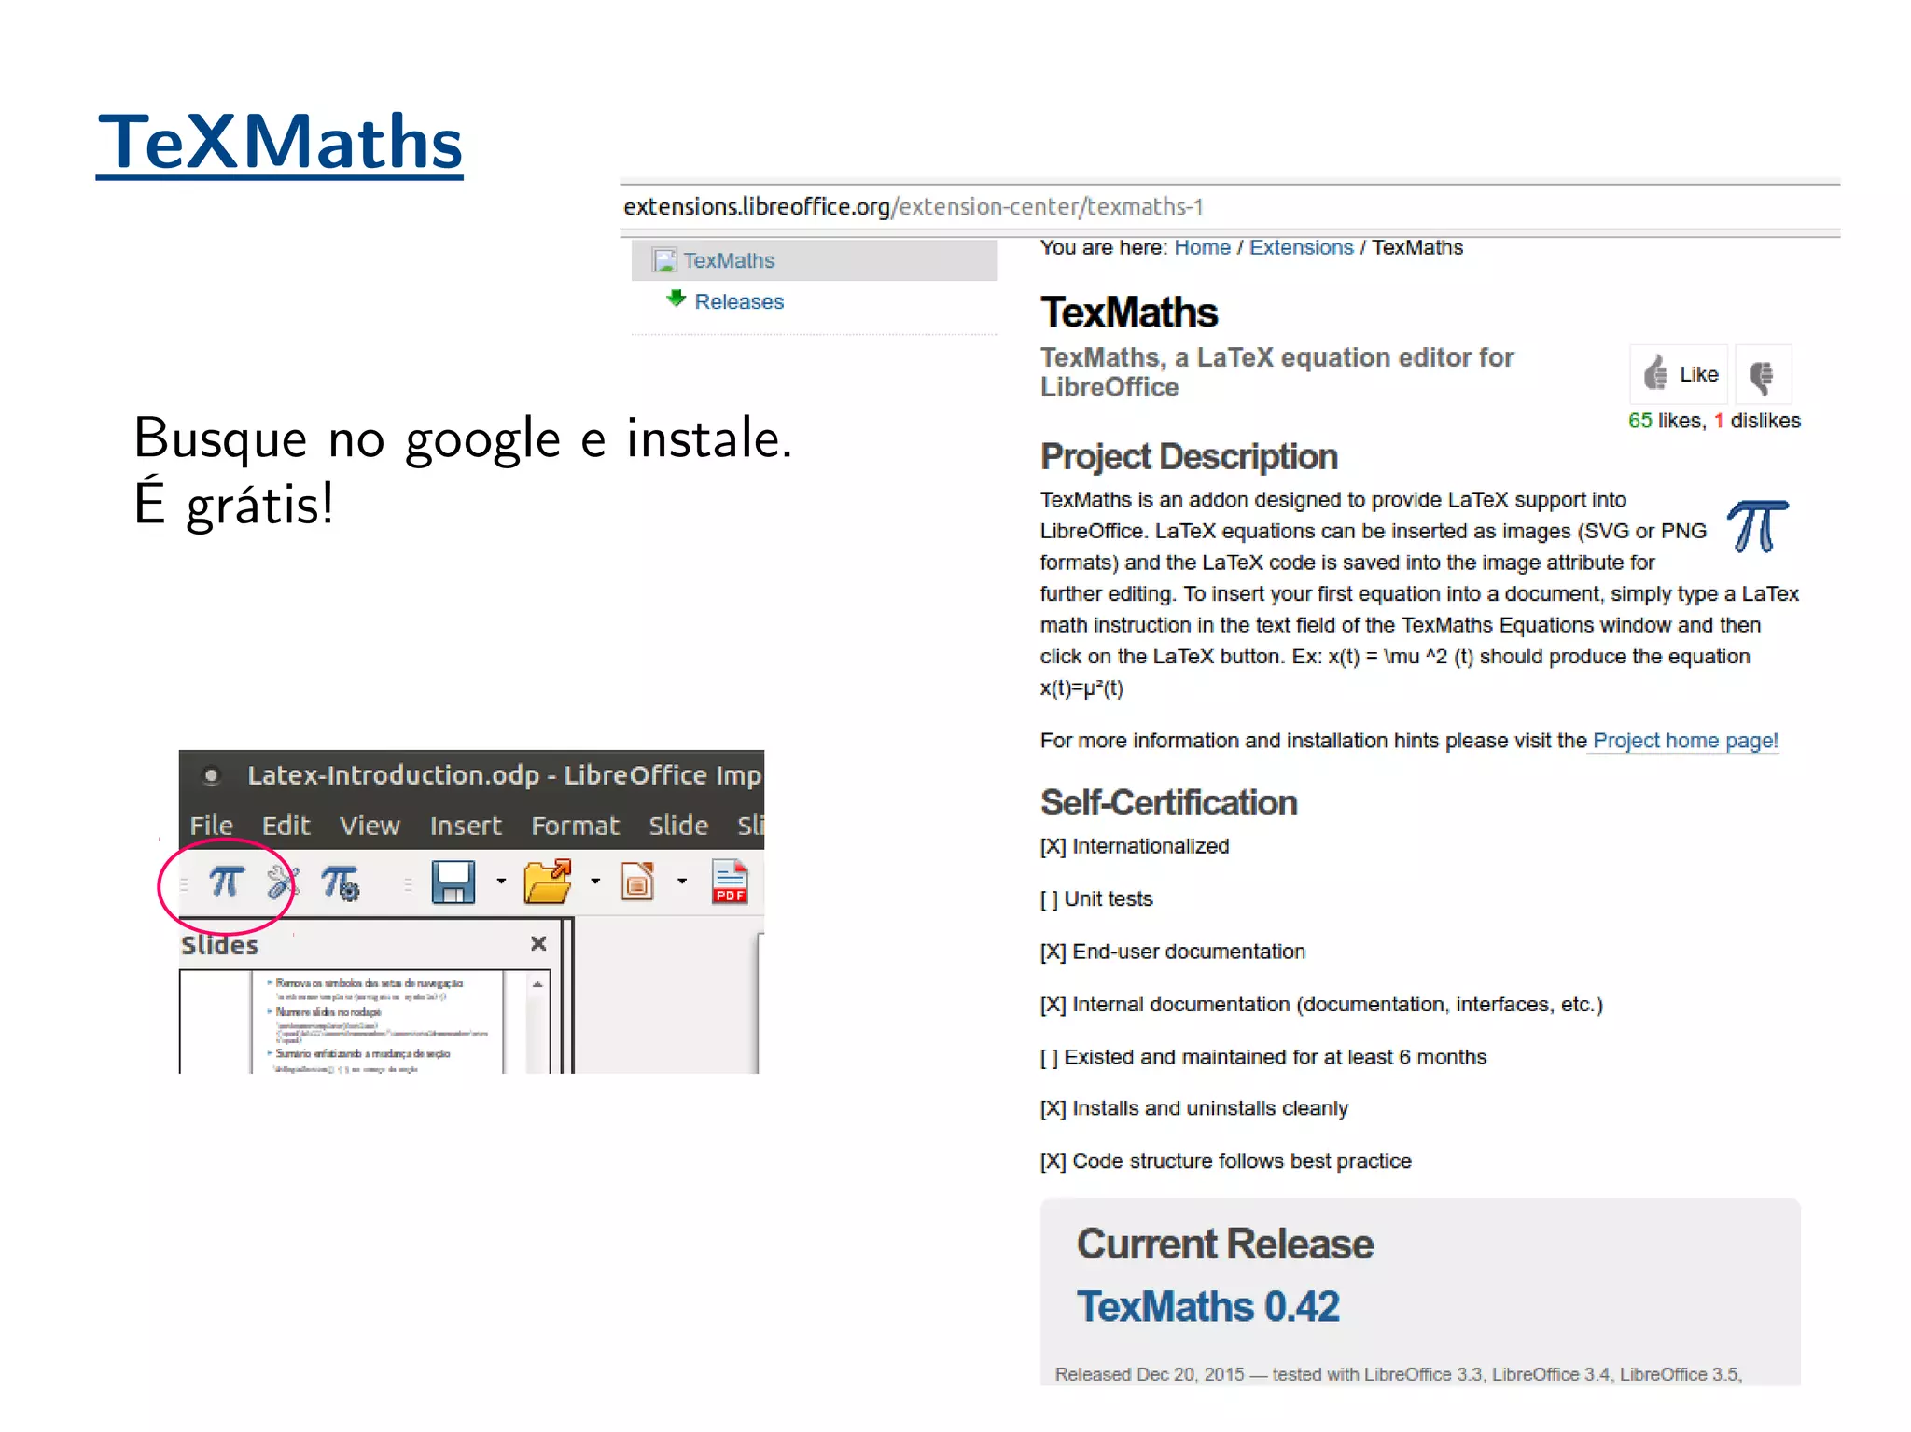Click the Save floppy disk icon
This screenshot has width=1911, height=1432.
(453, 882)
